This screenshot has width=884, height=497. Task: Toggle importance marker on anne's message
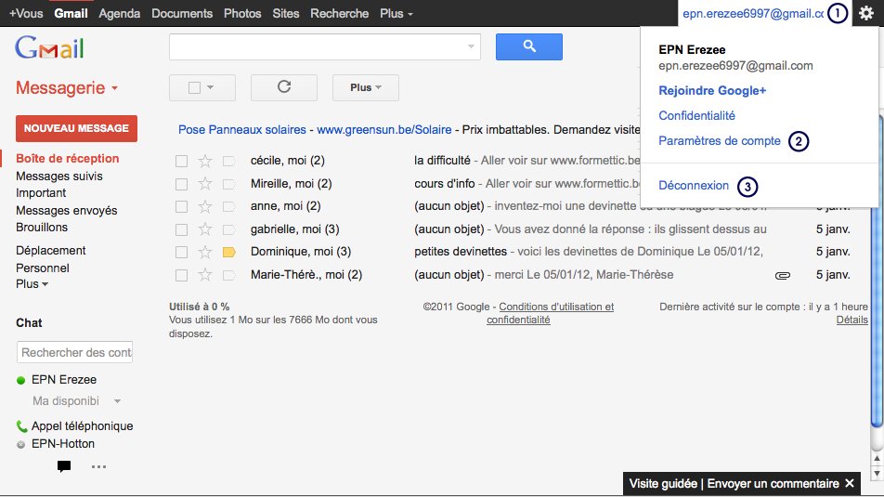(228, 207)
